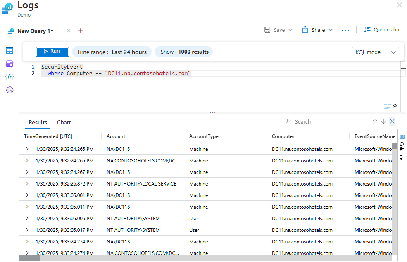The height and width of the screenshot is (262, 407).
Task: Close the New Query 1 tab
Action: pyautogui.click(x=69, y=31)
